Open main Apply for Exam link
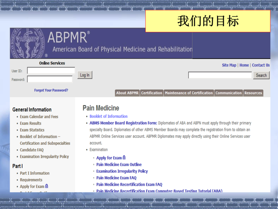 (x=109, y=158)
